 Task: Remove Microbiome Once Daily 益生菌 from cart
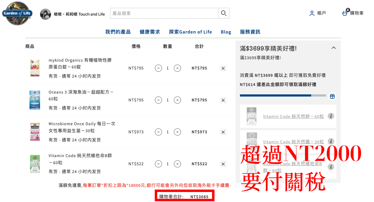pyautogui.click(x=223, y=132)
